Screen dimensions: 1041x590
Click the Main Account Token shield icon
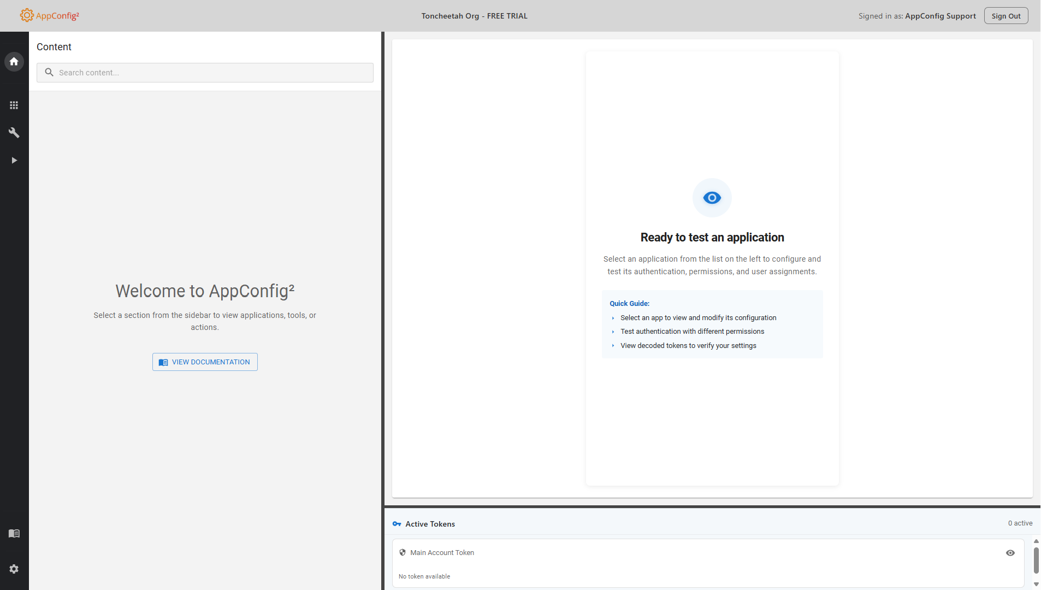[x=403, y=552]
